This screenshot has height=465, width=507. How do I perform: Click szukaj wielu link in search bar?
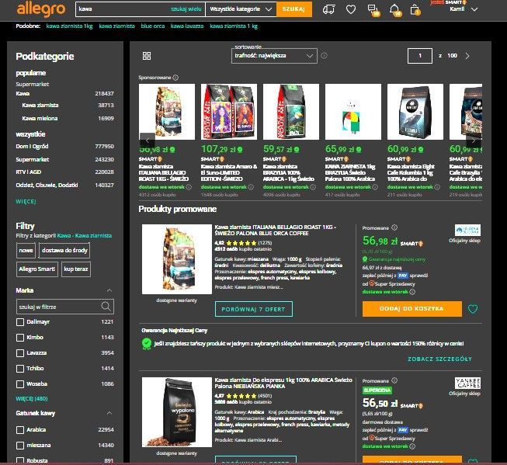tap(186, 9)
